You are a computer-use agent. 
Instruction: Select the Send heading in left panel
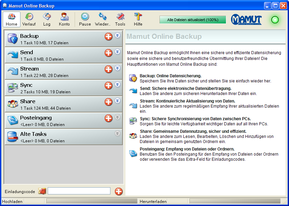click(x=27, y=52)
